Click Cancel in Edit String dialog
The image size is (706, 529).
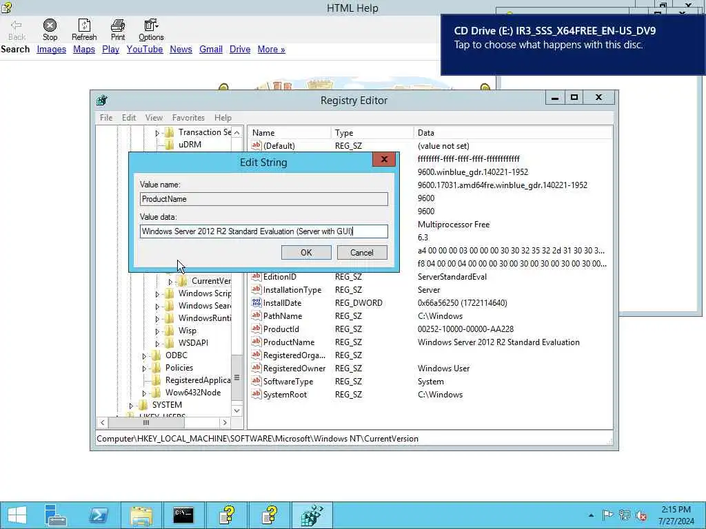point(361,252)
